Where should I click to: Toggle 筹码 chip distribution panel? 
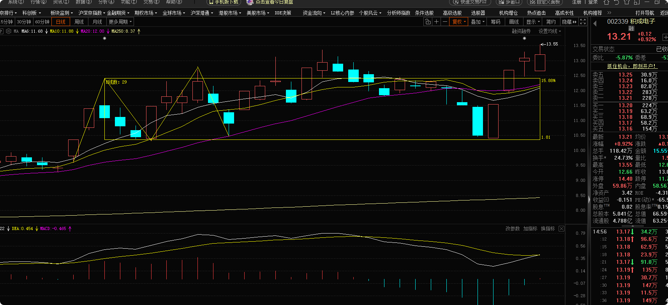[x=495, y=22]
